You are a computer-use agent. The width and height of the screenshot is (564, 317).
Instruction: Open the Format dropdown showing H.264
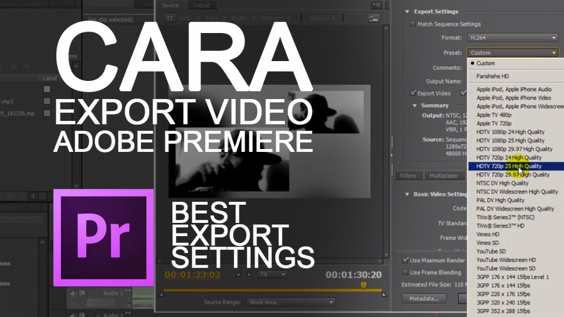(513, 37)
